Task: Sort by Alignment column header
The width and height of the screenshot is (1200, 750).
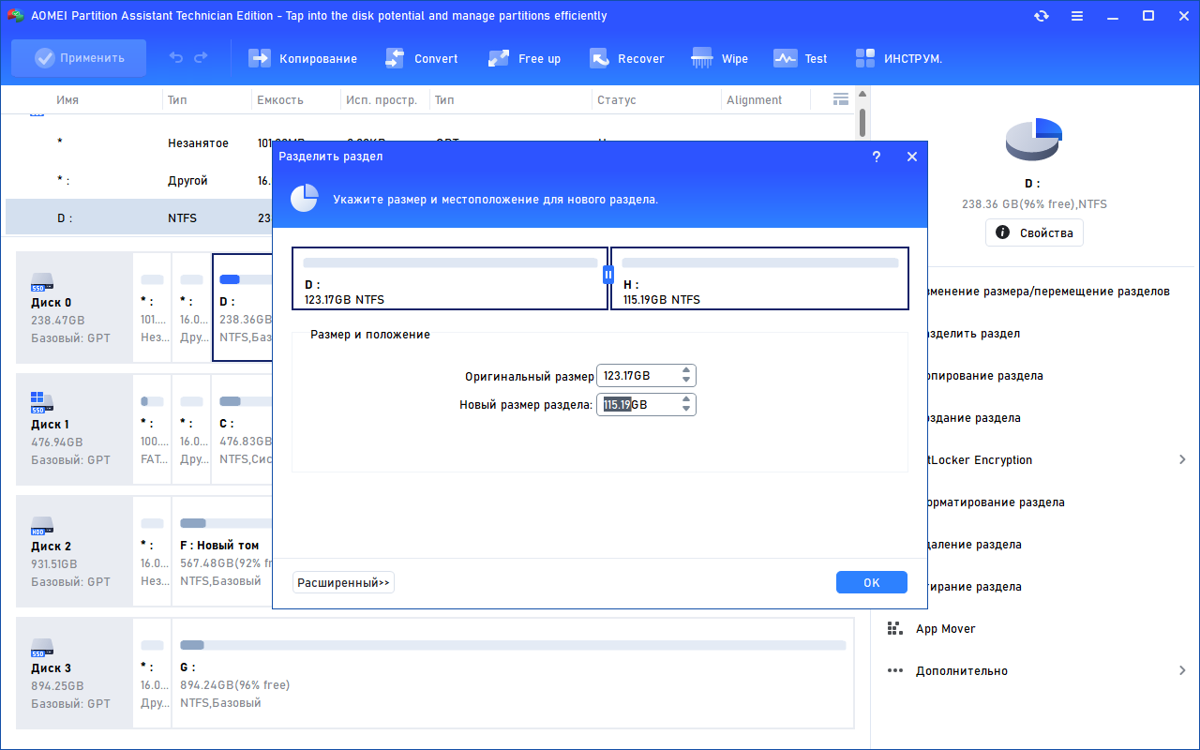Action: (x=754, y=100)
